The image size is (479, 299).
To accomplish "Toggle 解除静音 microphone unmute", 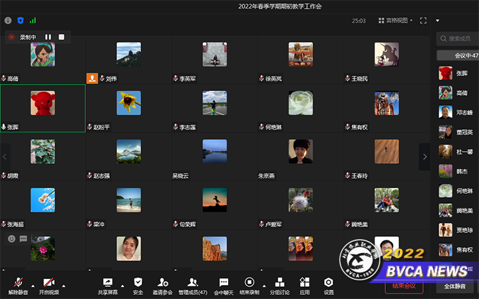I will [x=18, y=284].
